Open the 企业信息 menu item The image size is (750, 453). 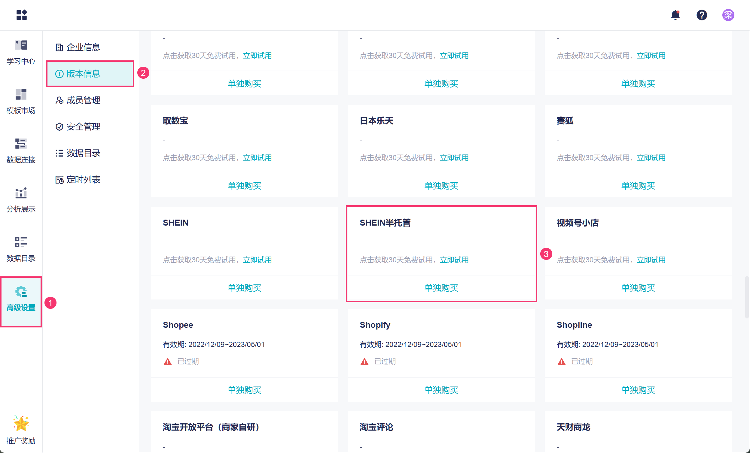[x=83, y=47]
